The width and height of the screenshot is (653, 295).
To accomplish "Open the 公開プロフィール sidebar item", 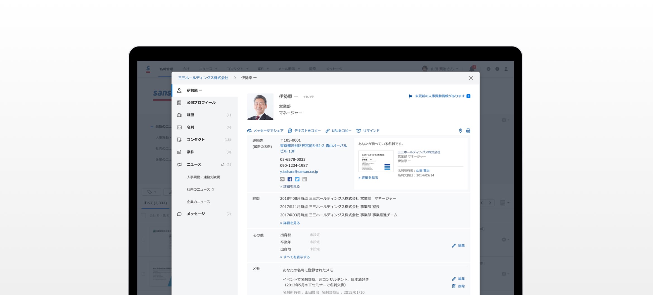I will pos(205,103).
